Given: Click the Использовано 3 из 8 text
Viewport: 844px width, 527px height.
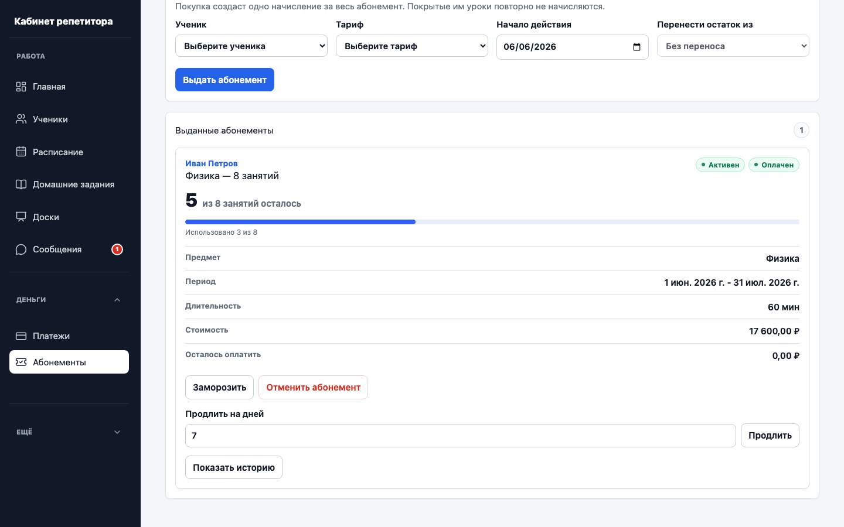Looking at the screenshot, I should click(221, 232).
